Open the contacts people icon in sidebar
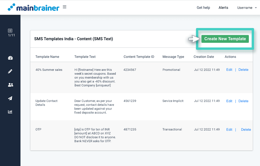 (x=10, y=85)
